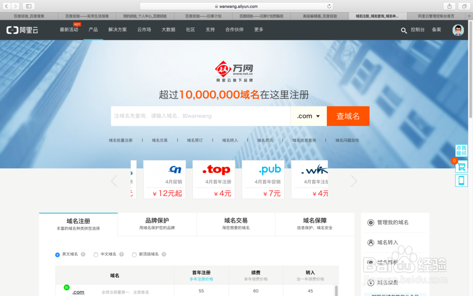Screen dimensions: 473x296
Task: Open the 域名资讯 link
Action: pyautogui.click(x=265, y=141)
